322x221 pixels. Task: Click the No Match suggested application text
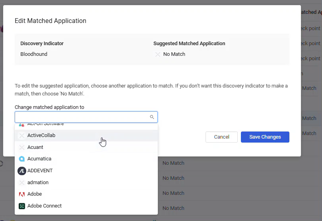(174, 54)
